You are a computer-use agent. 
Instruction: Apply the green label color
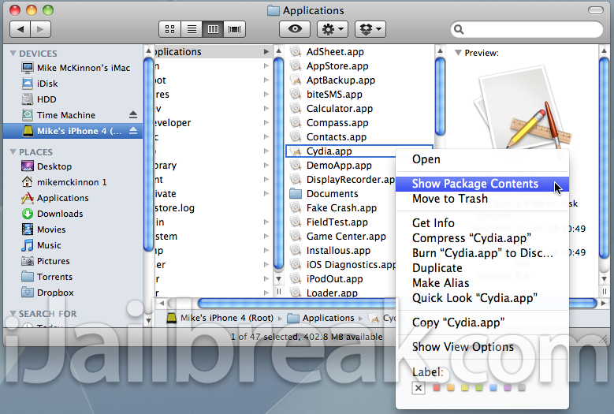click(479, 388)
